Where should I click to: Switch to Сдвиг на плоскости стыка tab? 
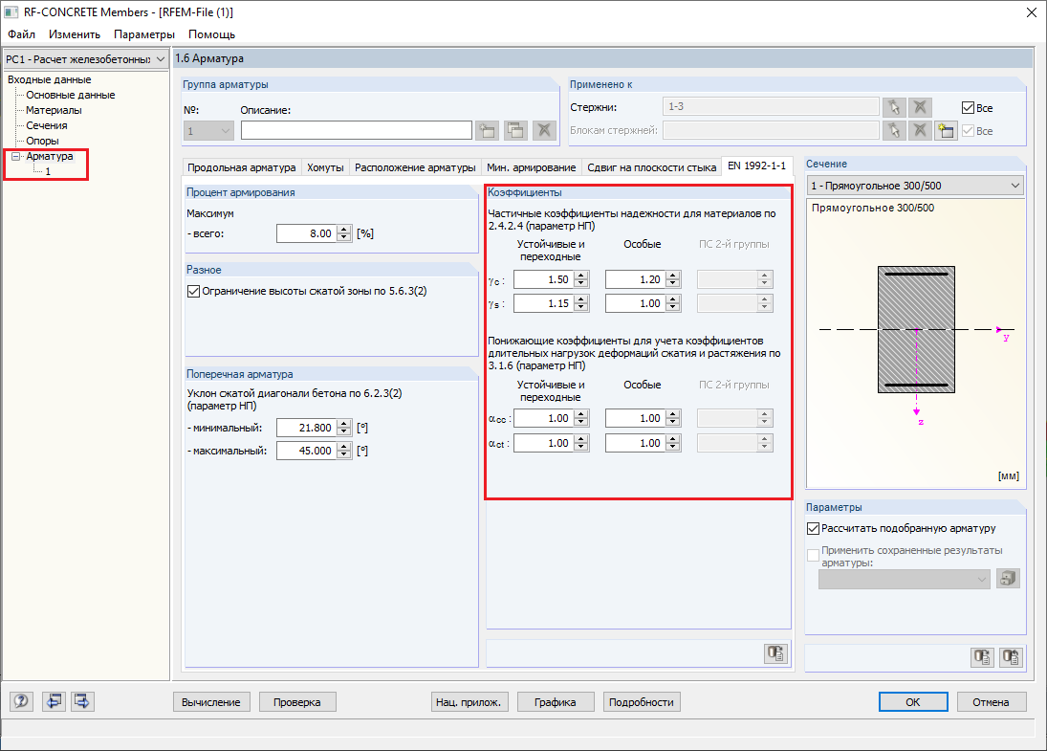tap(652, 167)
